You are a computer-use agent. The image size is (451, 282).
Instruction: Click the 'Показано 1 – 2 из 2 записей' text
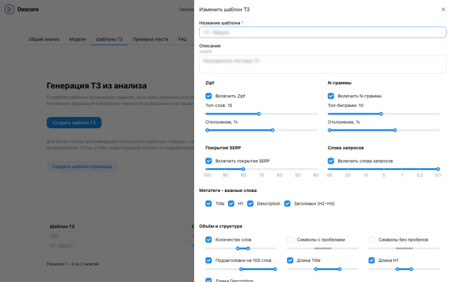tap(73, 264)
